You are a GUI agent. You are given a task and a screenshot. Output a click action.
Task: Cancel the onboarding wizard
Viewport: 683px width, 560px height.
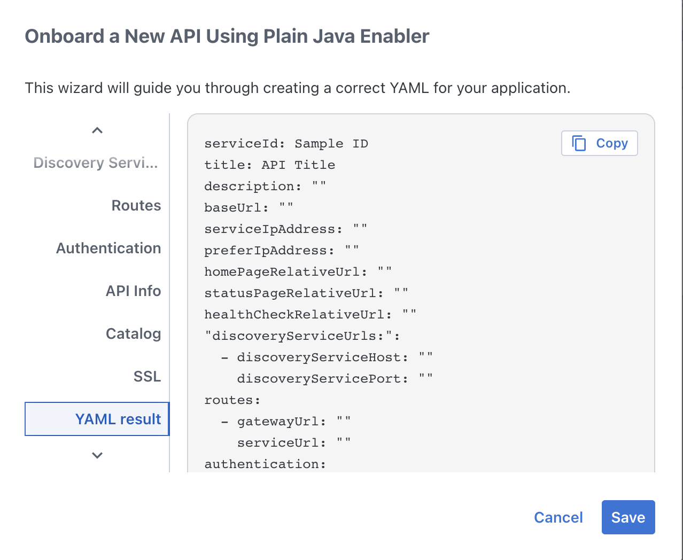(558, 517)
